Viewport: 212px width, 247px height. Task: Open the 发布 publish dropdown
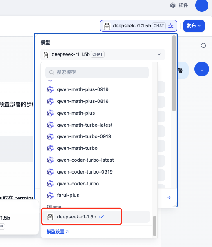click(x=194, y=26)
